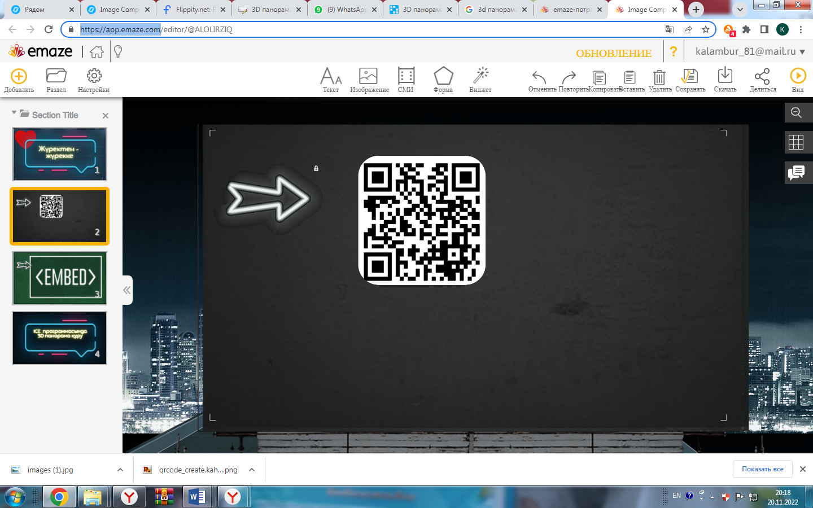The height and width of the screenshot is (508, 813).
Task: Select slide 4 thumbnail
Action: 59,338
